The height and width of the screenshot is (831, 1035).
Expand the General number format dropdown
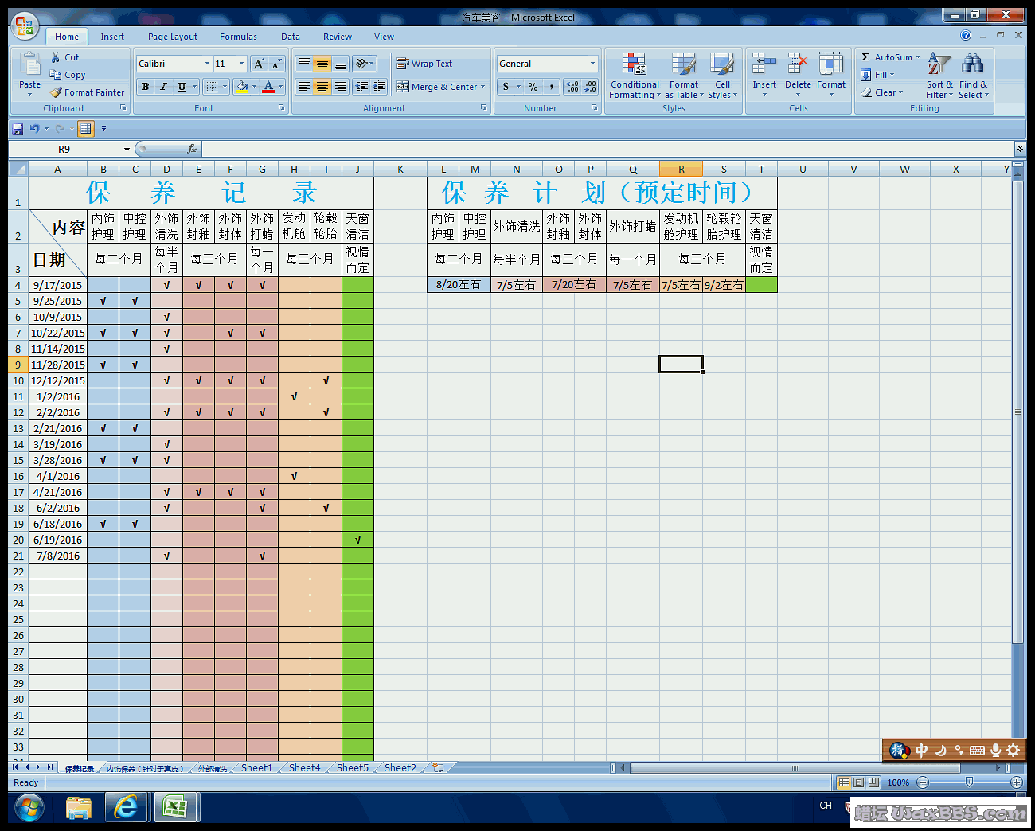[x=592, y=64]
